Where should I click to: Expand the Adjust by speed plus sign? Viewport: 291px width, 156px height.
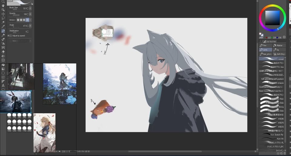coord(8,36)
